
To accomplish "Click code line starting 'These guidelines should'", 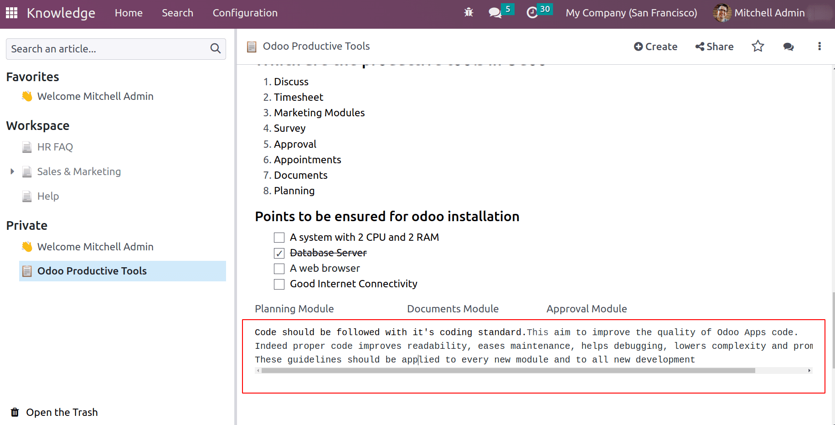I will 475,360.
